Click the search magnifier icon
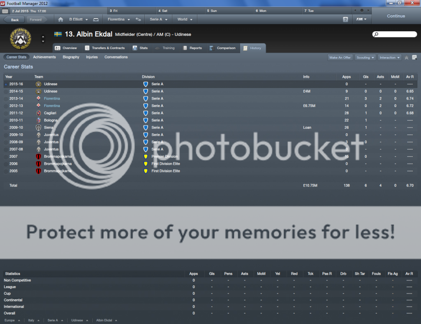421x324 pixels. coord(376,34)
